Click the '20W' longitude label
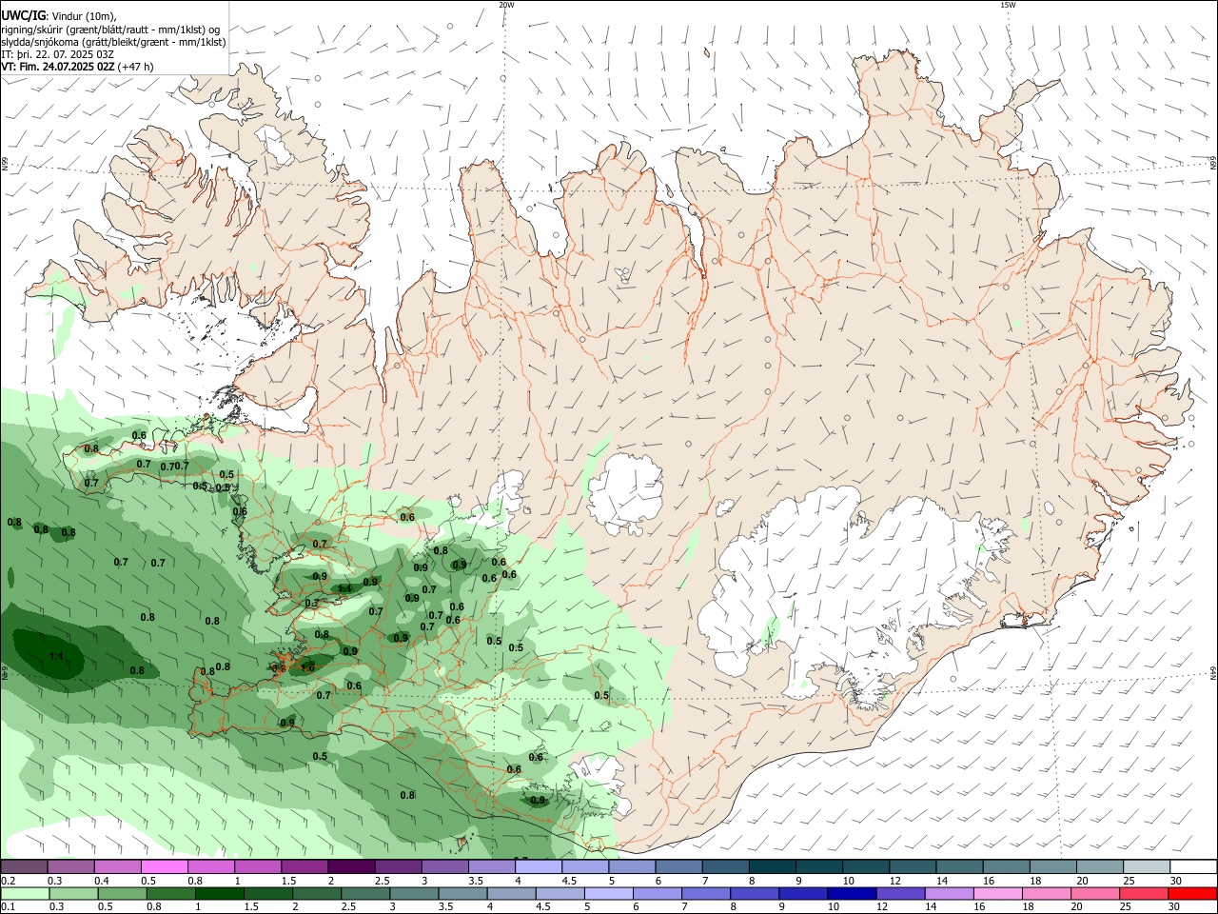The image size is (1218, 914). coord(506,5)
